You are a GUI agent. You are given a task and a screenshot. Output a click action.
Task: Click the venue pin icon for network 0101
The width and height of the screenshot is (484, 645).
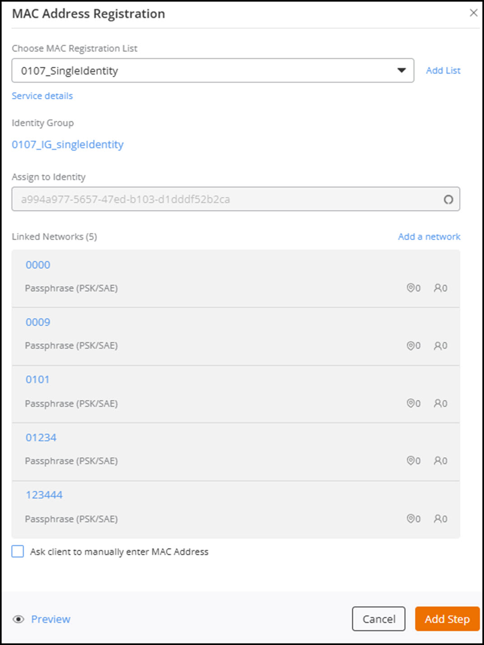click(x=410, y=403)
